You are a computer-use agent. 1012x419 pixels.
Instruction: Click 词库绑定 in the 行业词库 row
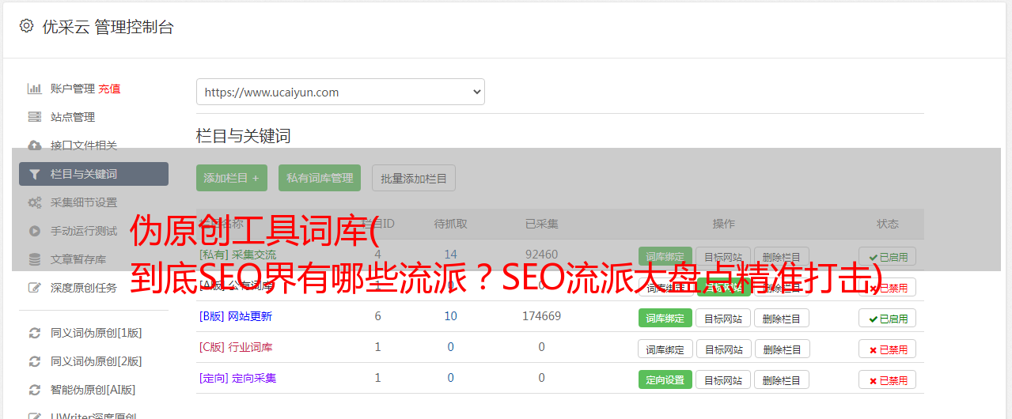click(665, 349)
